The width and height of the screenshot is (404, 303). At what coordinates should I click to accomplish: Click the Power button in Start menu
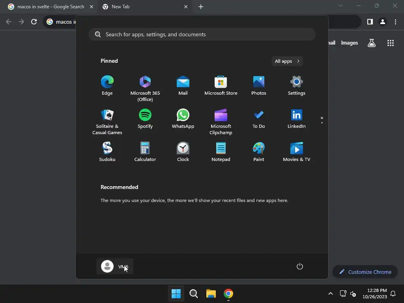300,266
